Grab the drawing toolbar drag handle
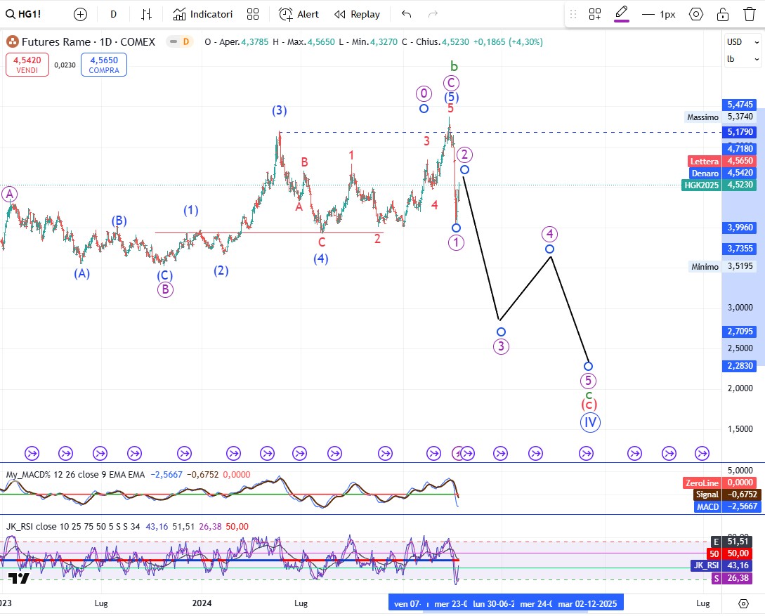This screenshot has height=616, width=765. click(x=573, y=14)
